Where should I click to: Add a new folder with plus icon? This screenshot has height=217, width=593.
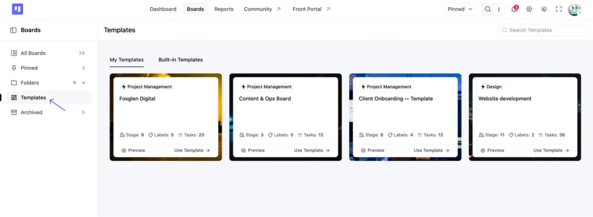pyautogui.click(x=75, y=83)
